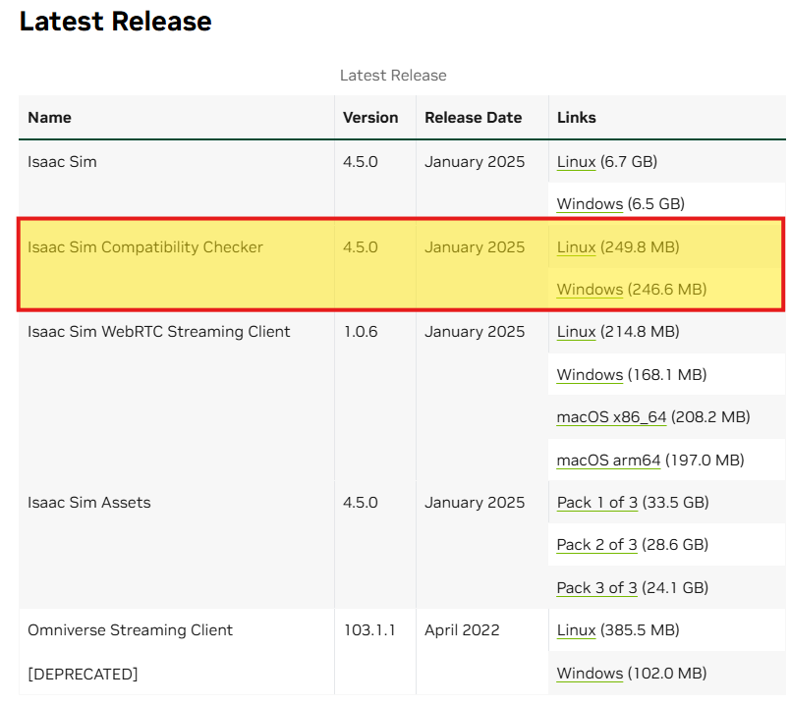Click January 2025 in the Compatibility Checker row
The image size is (790, 706).
pyautogui.click(x=475, y=247)
